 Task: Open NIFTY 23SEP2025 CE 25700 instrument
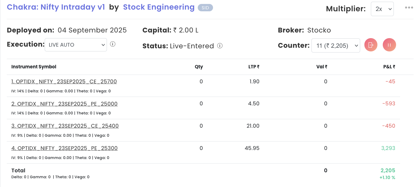click(64, 82)
